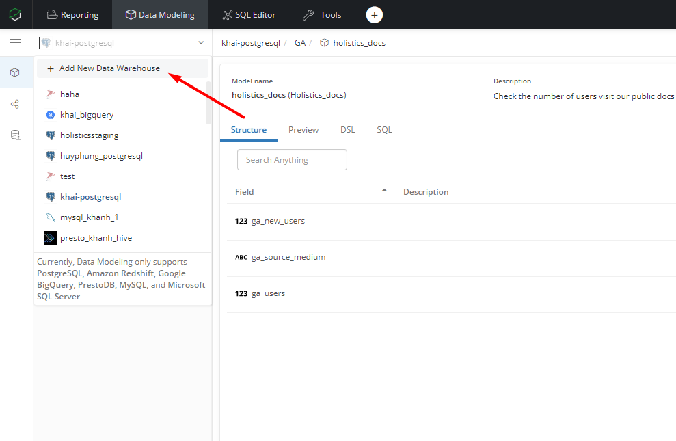Open the Data Modeling tab

click(x=160, y=14)
